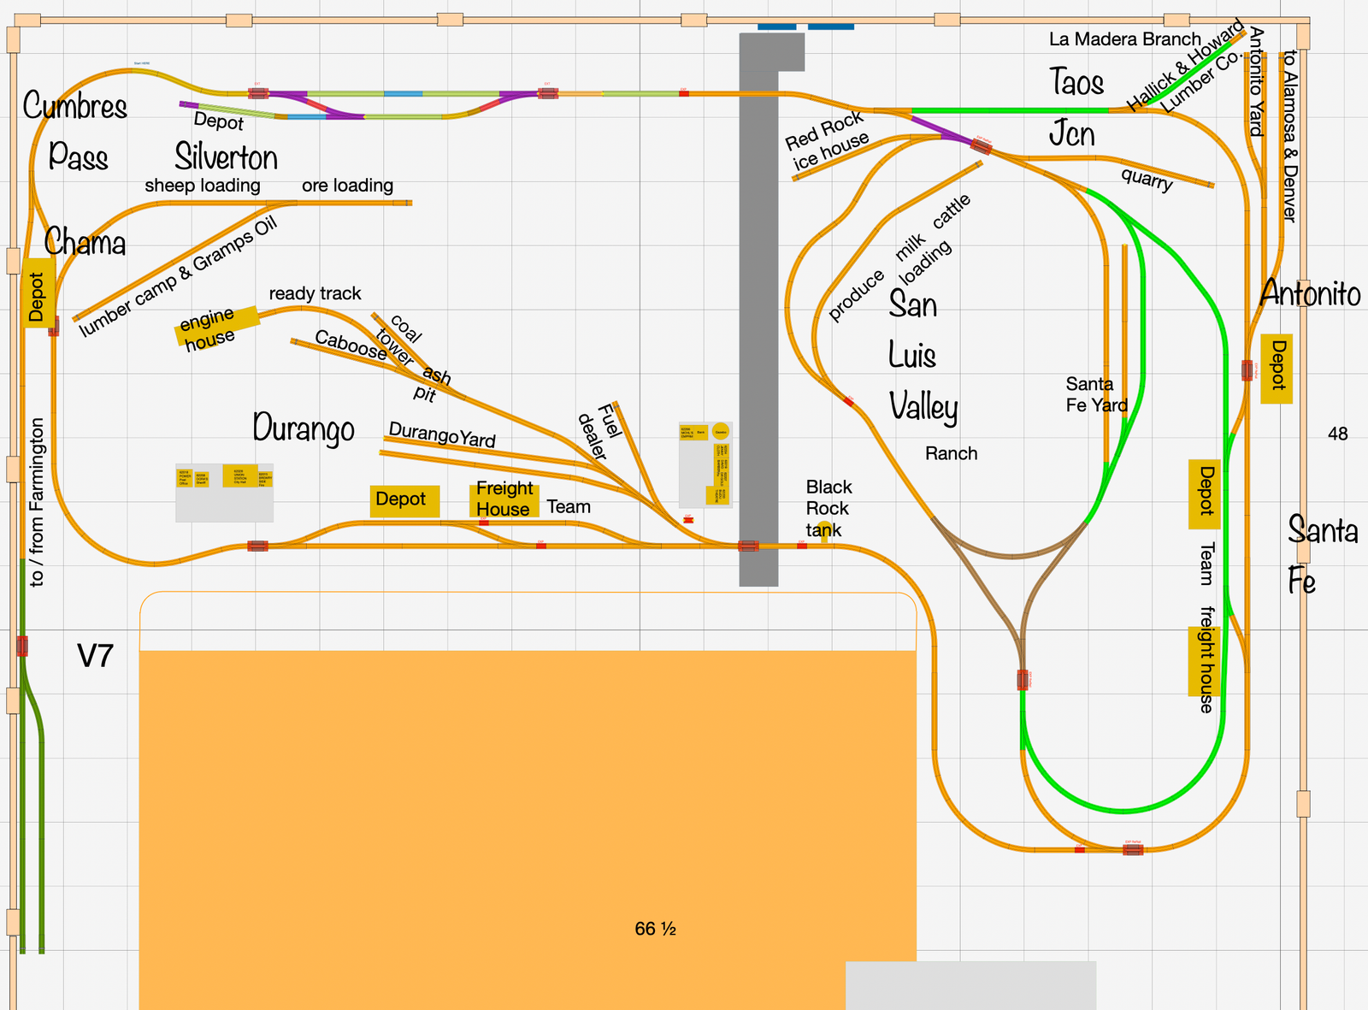Click the yellow Depot box in Durango
1368x1010 pixels.
[405, 500]
